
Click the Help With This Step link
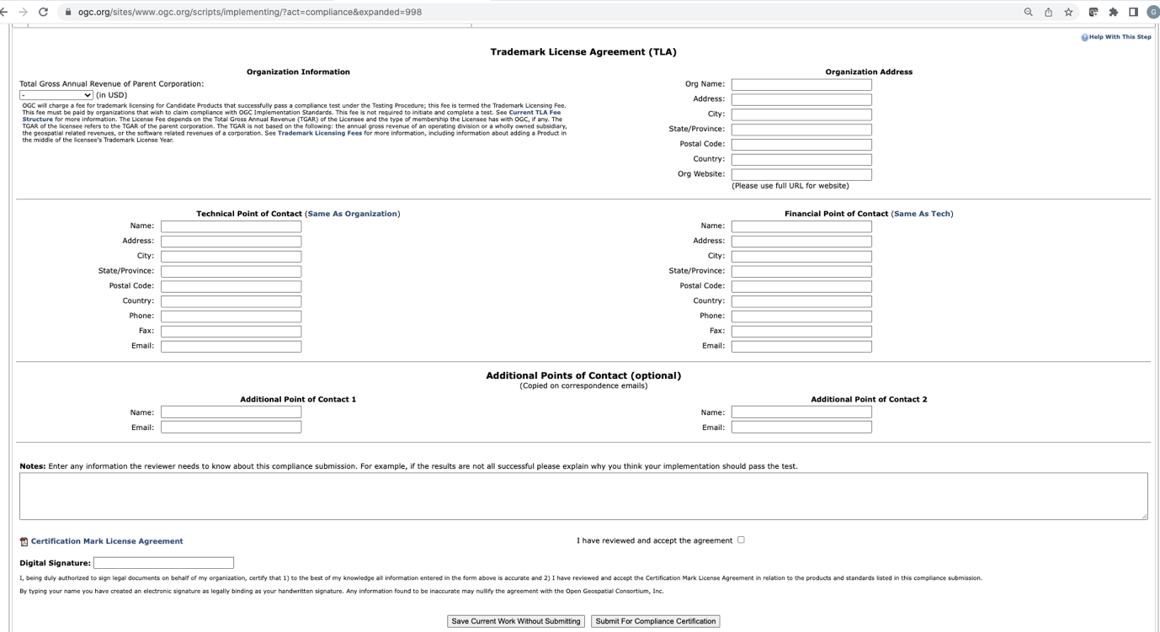(1120, 37)
